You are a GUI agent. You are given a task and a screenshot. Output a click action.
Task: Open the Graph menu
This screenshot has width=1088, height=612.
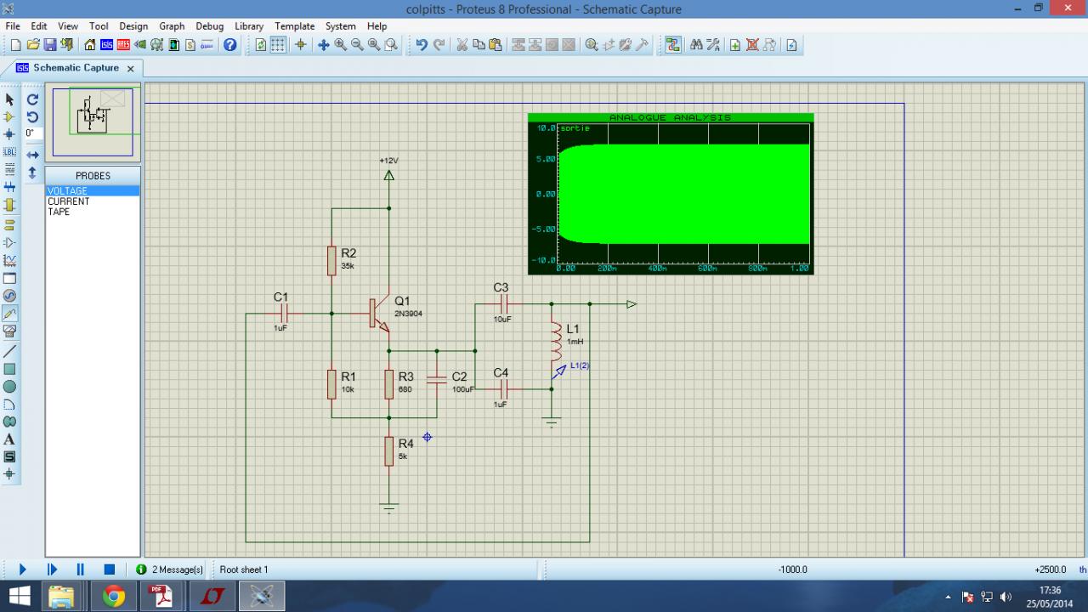172,26
